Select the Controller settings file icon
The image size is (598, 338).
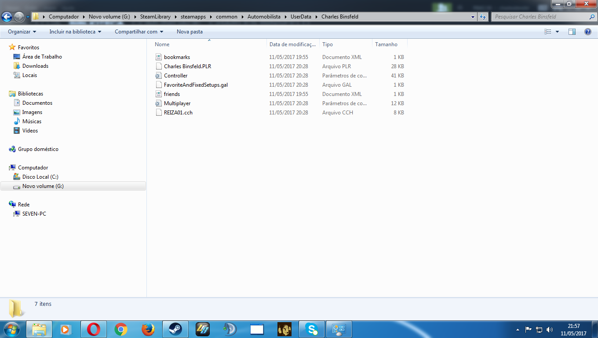(159, 76)
